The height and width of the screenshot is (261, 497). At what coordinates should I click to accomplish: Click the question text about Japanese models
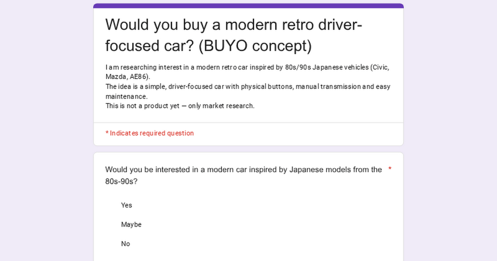click(244, 169)
